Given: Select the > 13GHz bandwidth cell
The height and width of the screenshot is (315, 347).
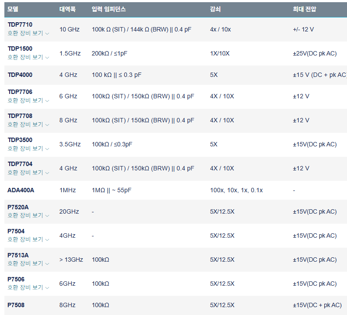Looking at the screenshot, I should click(x=71, y=260).
